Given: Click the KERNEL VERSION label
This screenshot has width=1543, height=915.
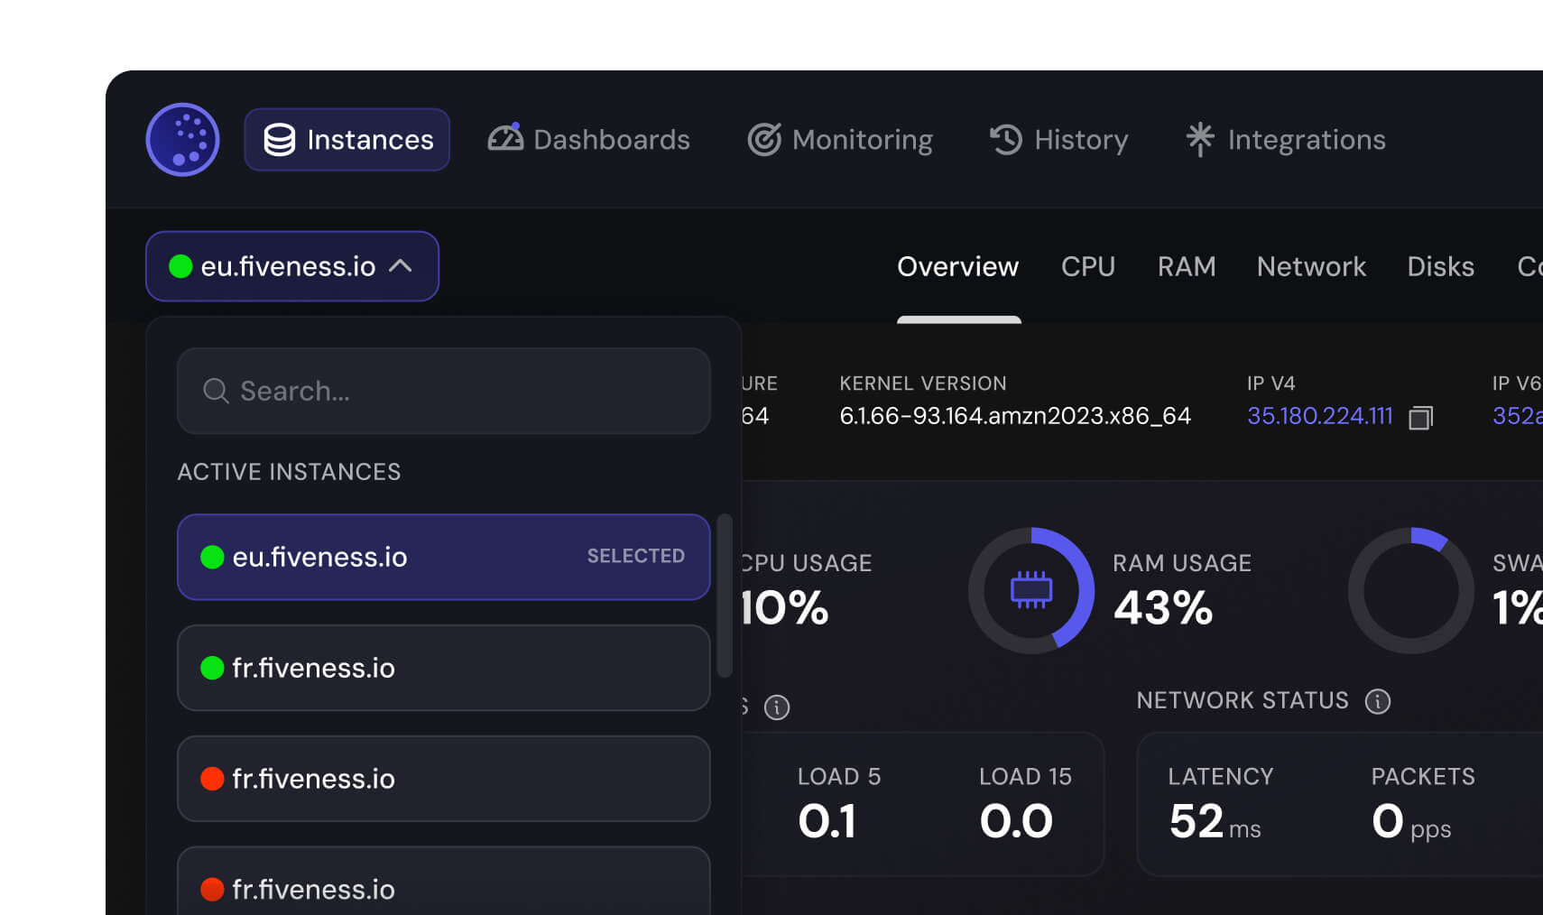Looking at the screenshot, I should (923, 384).
